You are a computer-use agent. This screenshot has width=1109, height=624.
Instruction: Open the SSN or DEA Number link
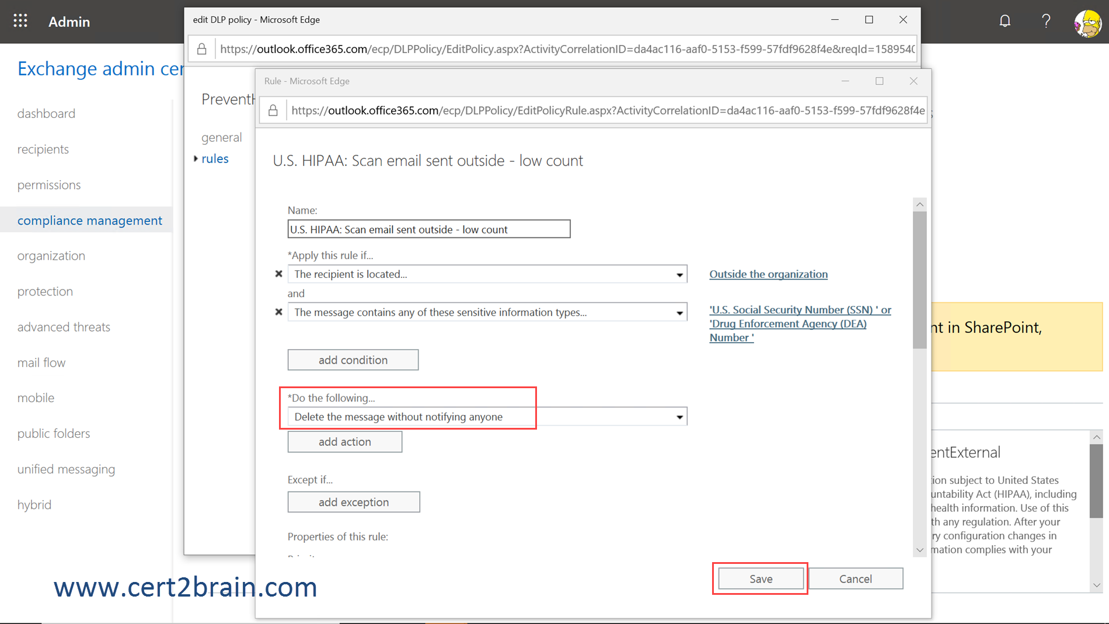click(800, 323)
